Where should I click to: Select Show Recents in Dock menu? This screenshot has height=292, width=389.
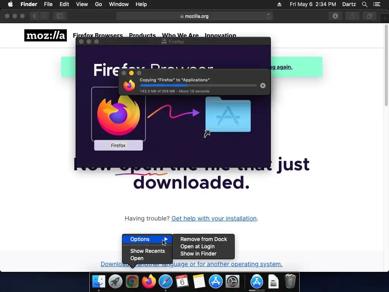[147, 251]
